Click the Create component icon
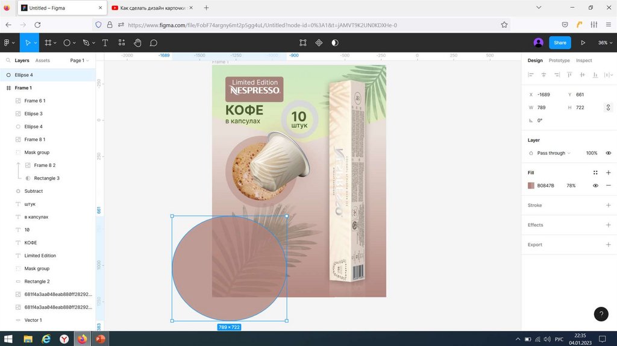 pos(319,43)
